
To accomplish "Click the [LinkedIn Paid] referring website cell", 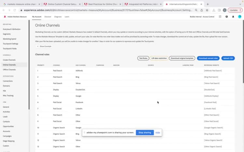I will click(x=210, y=108).
